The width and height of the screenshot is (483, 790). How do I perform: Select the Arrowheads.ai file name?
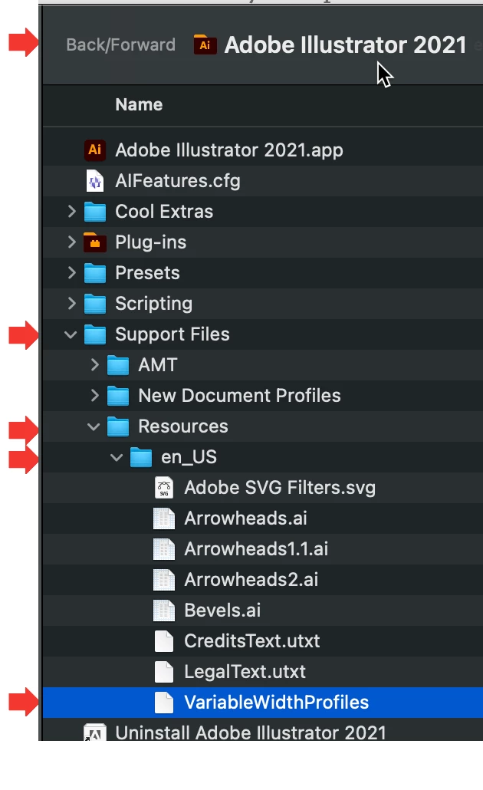coord(246,518)
